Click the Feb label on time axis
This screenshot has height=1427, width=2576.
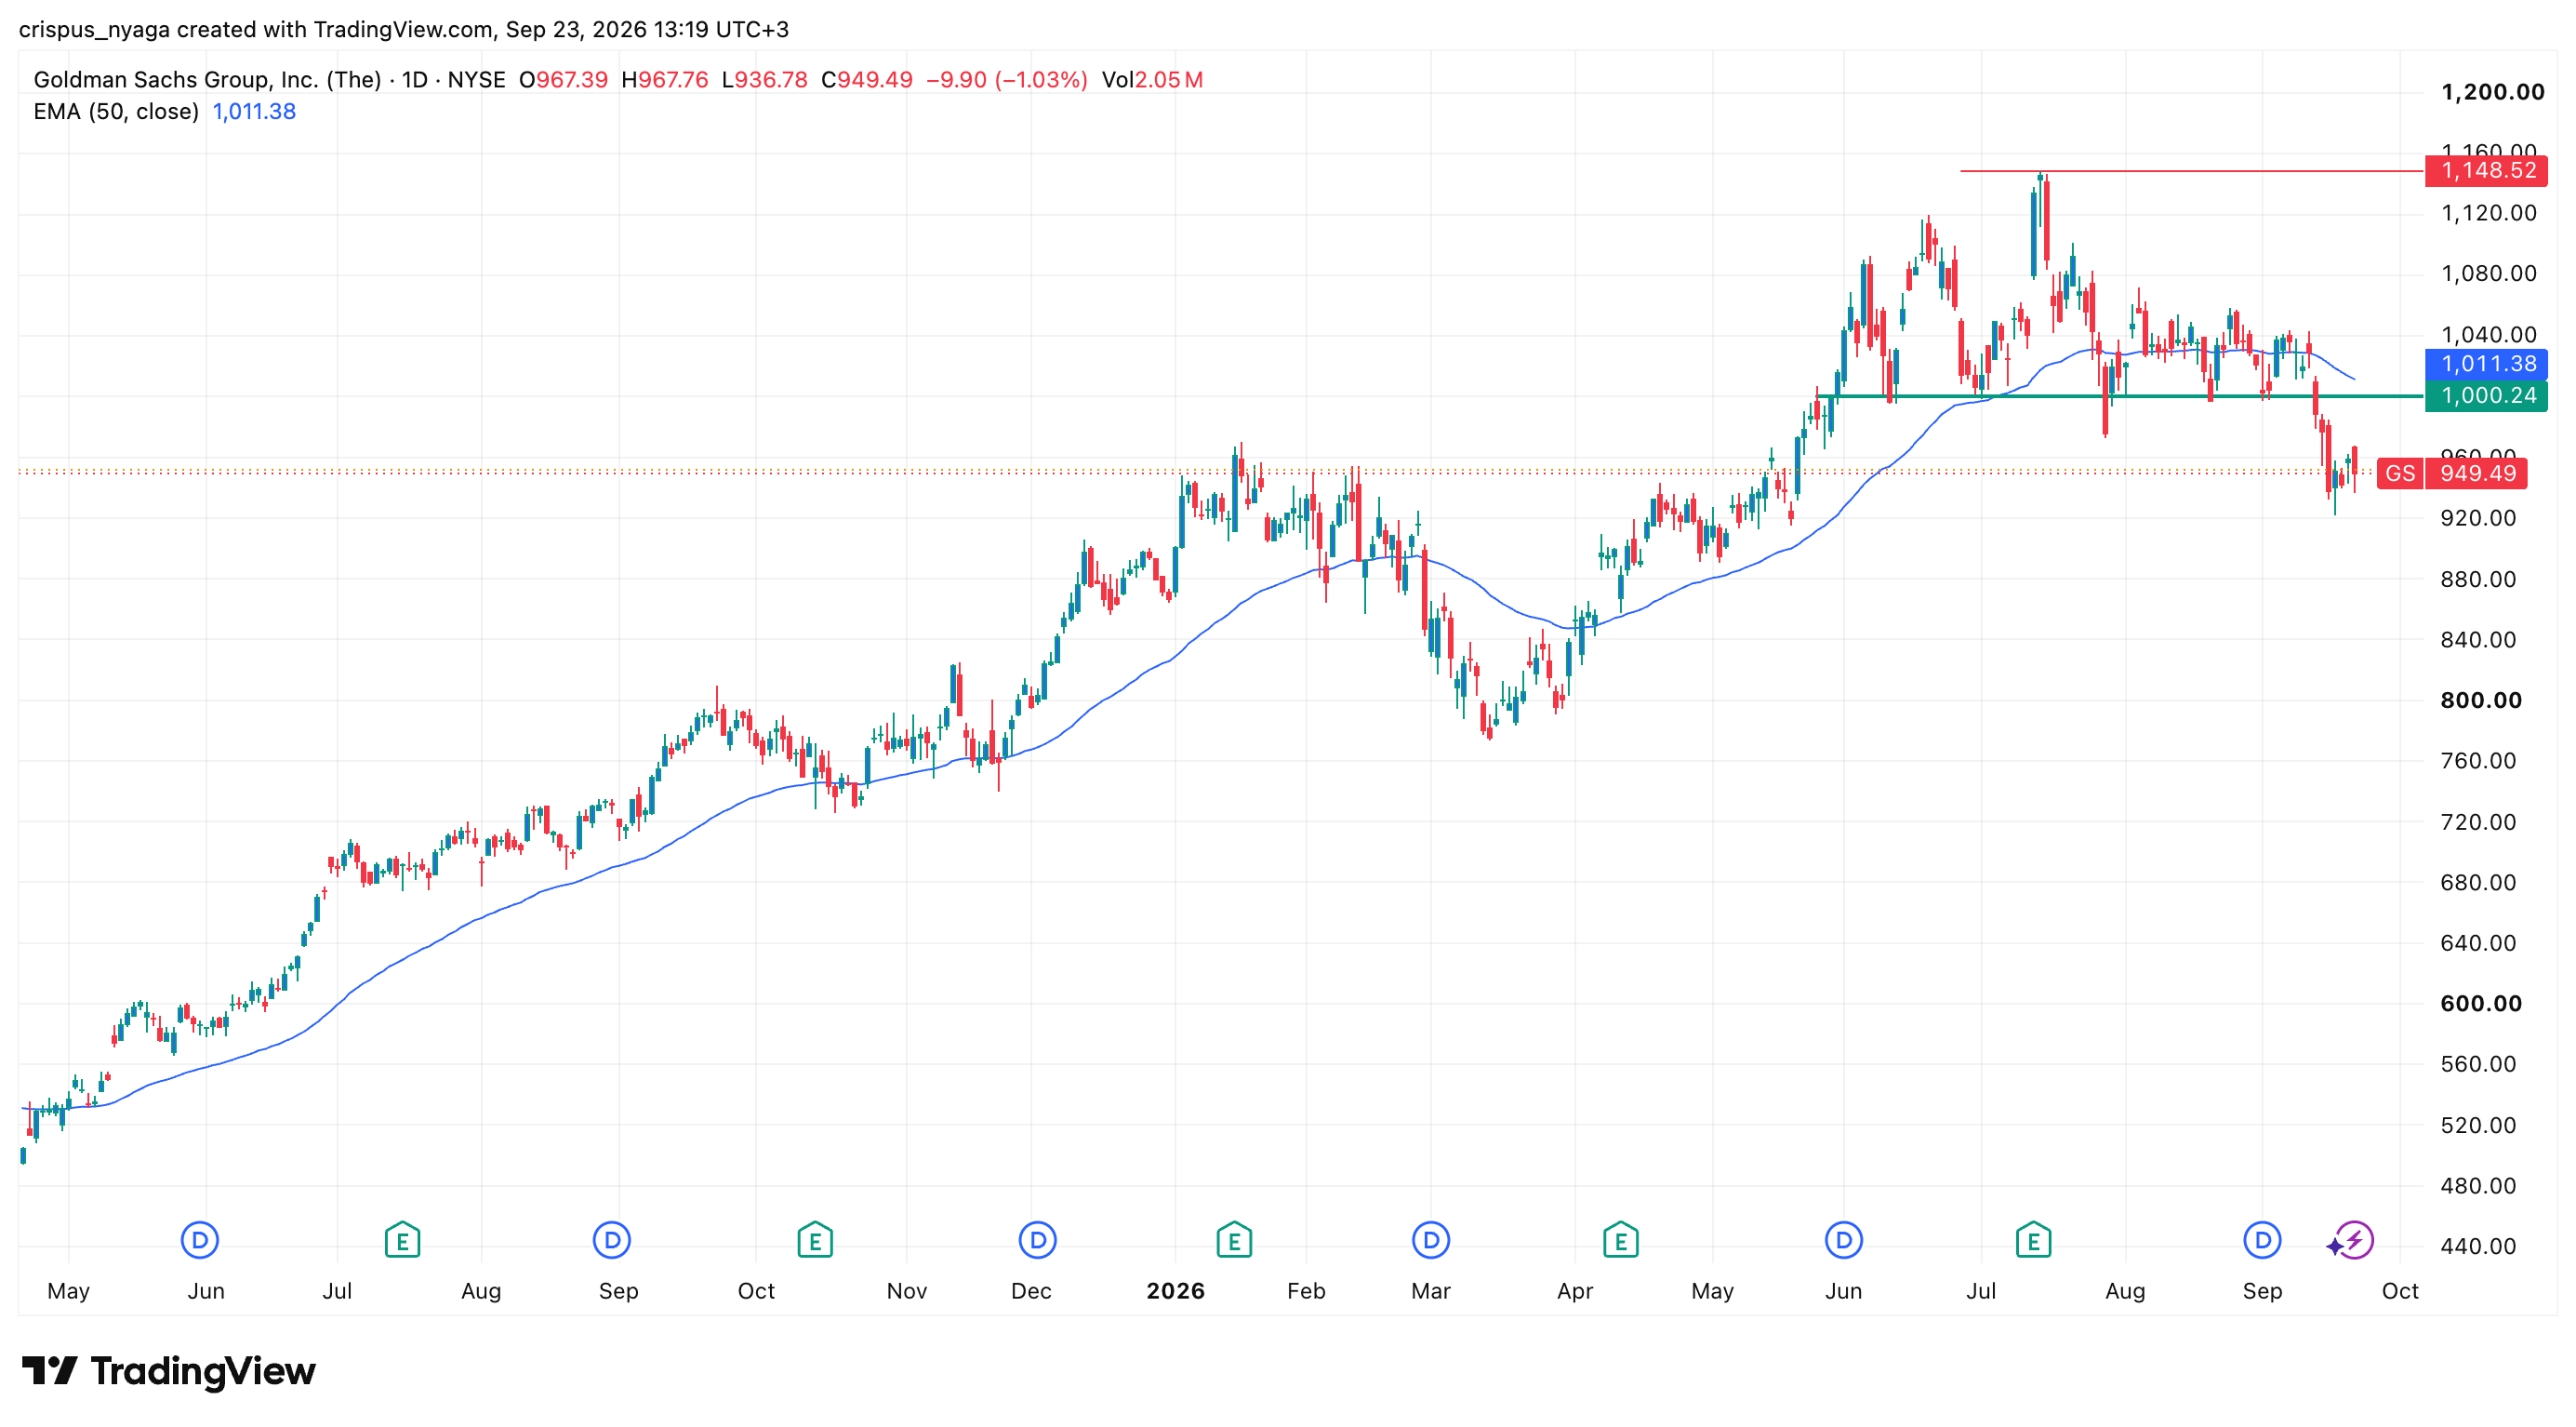click(x=1306, y=1291)
